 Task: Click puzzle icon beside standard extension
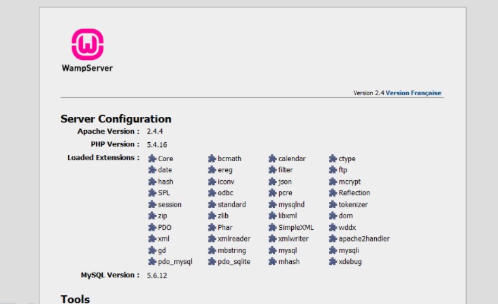point(212,204)
